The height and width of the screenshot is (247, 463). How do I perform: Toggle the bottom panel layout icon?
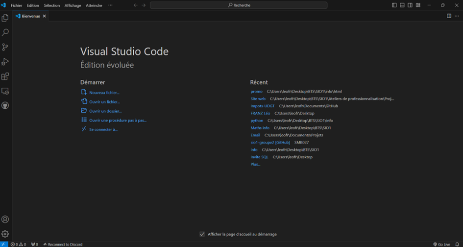point(402,5)
